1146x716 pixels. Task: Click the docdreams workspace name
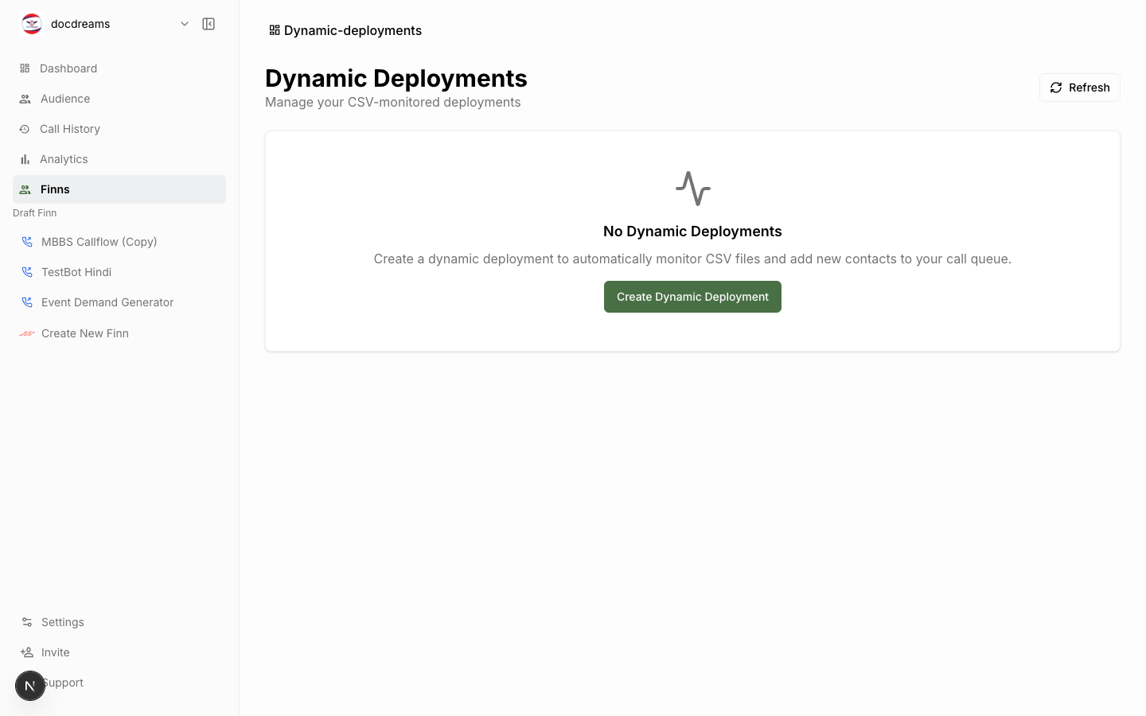coord(80,24)
